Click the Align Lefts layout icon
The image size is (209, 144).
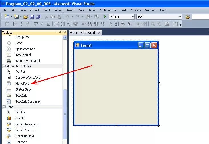pyautogui.click(x=15, y=24)
